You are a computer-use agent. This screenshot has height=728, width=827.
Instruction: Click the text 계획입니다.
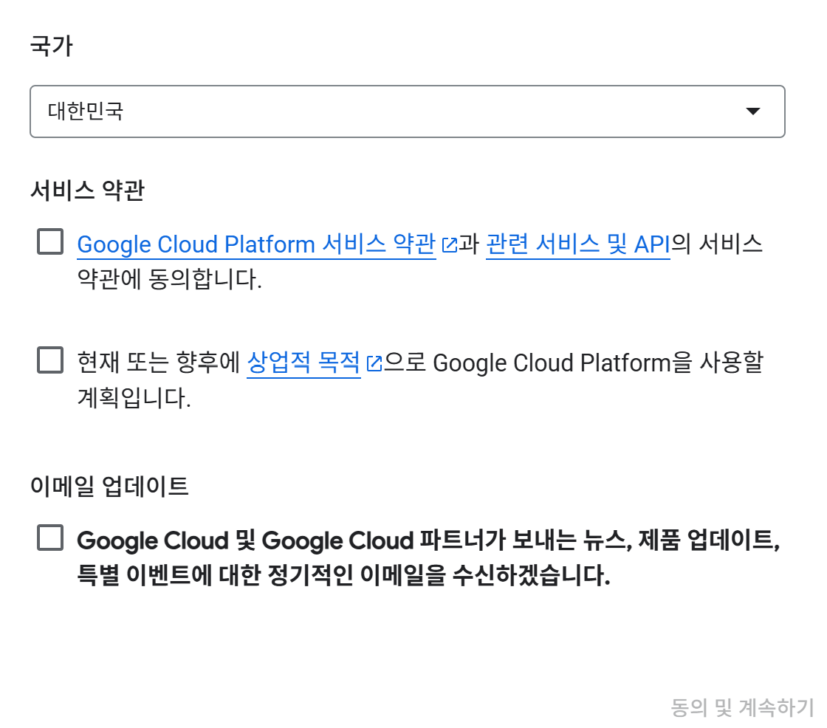(x=134, y=398)
